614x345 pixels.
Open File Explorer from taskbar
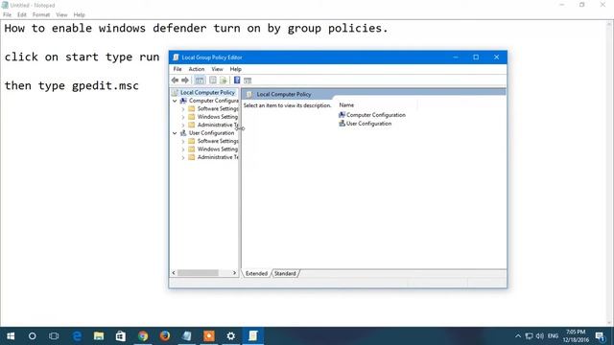(x=99, y=336)
